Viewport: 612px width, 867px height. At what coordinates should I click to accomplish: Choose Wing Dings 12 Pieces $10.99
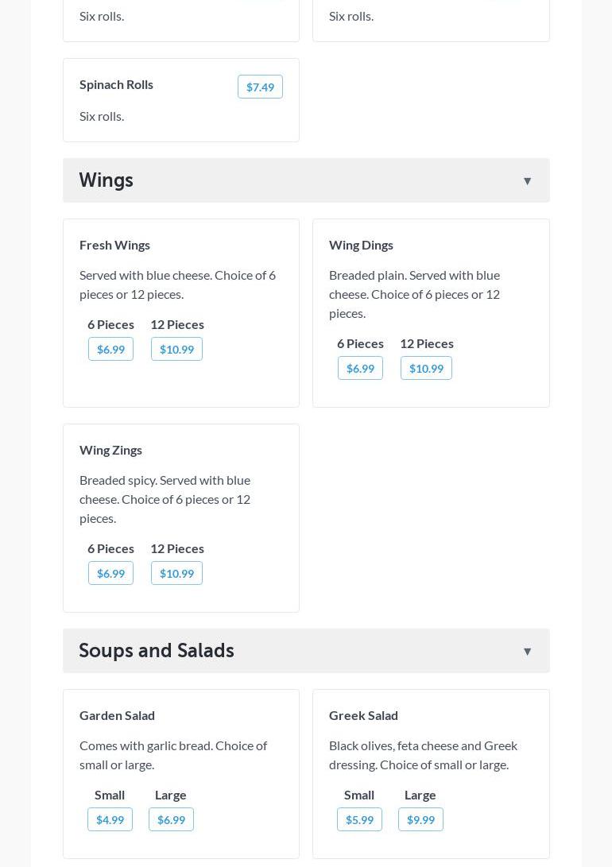(426, 368)
